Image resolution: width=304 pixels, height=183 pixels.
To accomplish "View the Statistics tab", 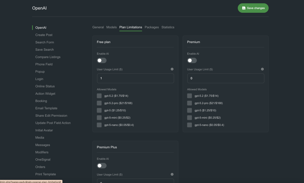I will [168, 27].
